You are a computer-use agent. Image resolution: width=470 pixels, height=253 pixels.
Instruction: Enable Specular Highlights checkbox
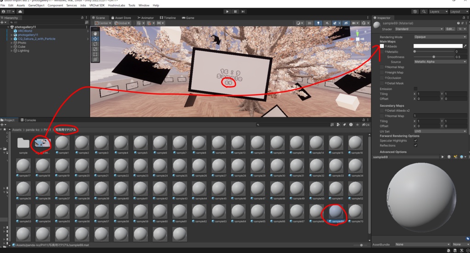[415, 140]
